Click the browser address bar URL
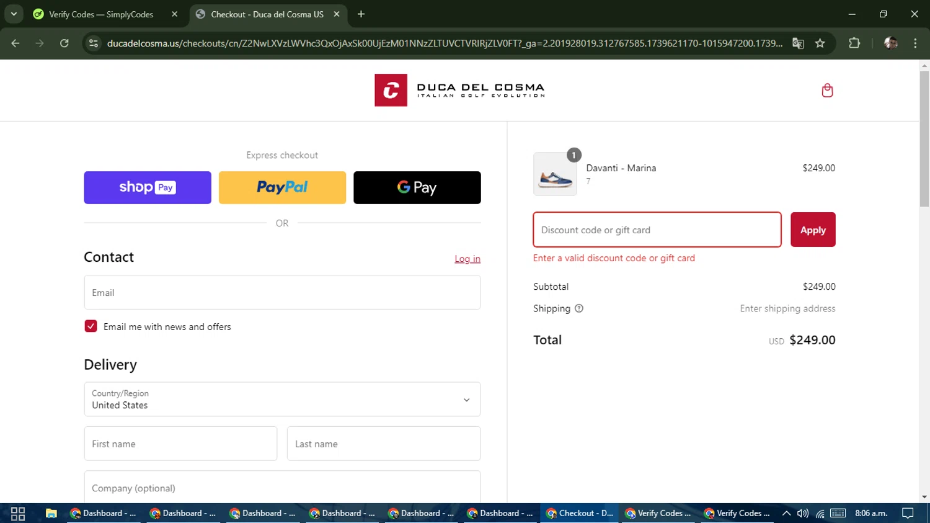930x523 pixels. point(445,43)
